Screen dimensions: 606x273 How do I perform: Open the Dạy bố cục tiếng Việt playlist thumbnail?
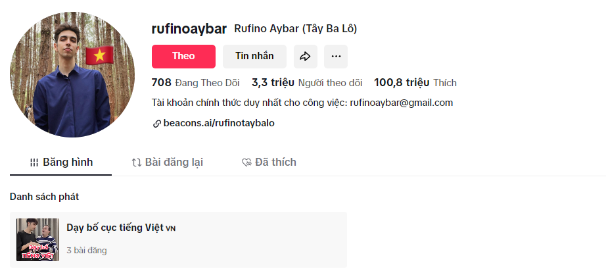38,239
